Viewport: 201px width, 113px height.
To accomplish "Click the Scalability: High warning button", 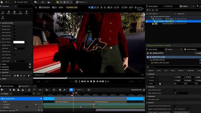I will click(72, 8).
